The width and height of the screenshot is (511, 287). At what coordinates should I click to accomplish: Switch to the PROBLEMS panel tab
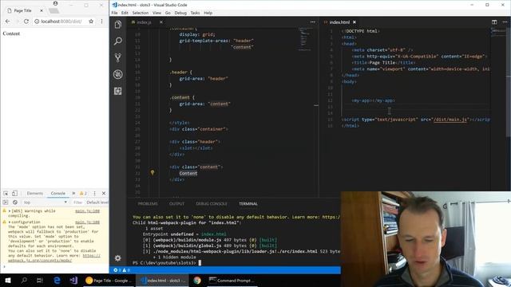[148, 204]
